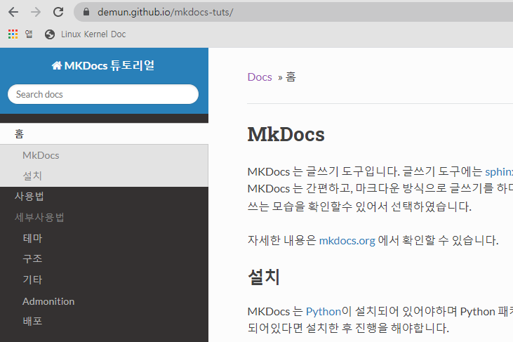The width and height of the screenshot is (513, 342).
Task: Open 테마 page in sidebar
Action: tap(32, 238)
